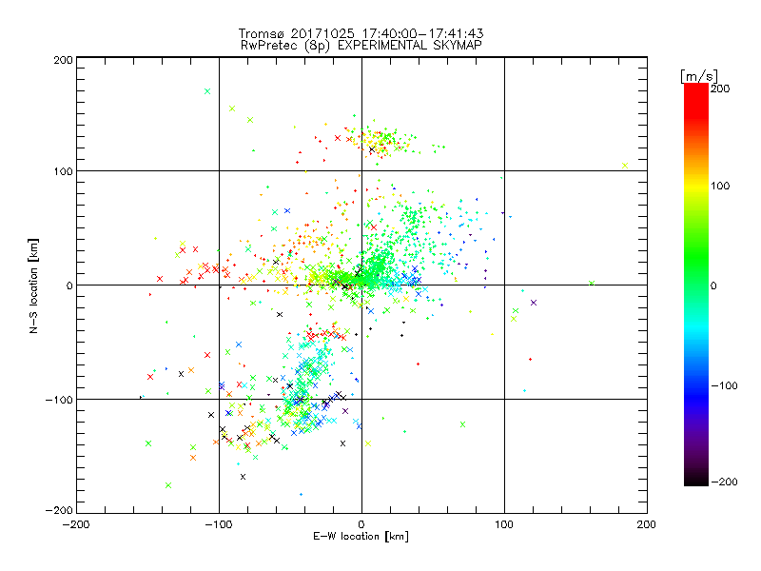Click the N-S axis tick label "-100"
Viewport: 761px width, 571px height.
tap(59, 400)
